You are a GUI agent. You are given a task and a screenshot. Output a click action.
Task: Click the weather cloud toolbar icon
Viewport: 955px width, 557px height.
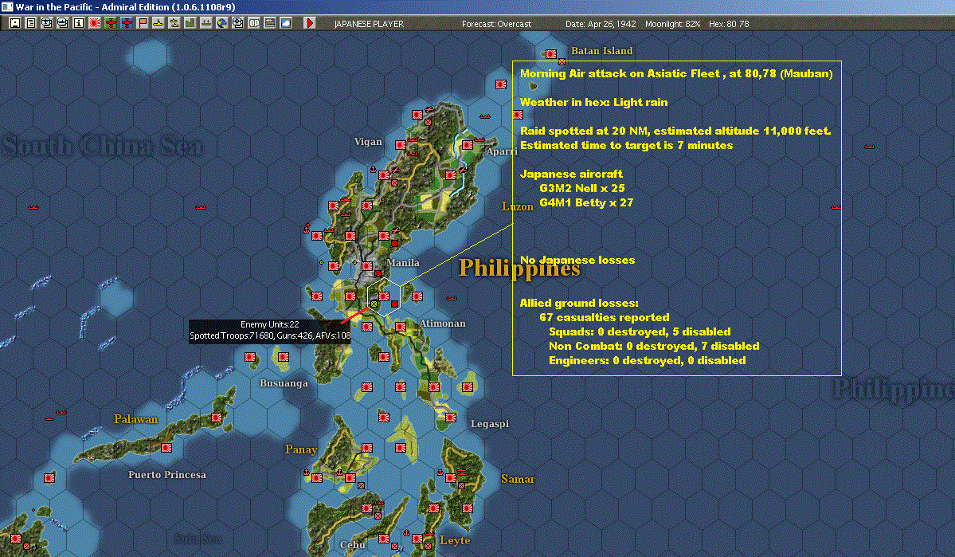[x=285, y=23]
